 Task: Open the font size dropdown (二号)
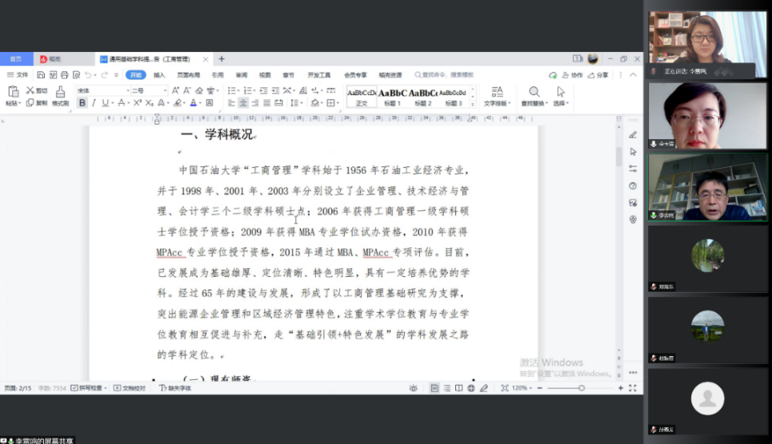click(149, 90)
